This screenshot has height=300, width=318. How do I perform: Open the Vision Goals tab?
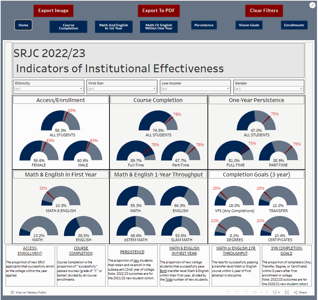click(249, 25)
